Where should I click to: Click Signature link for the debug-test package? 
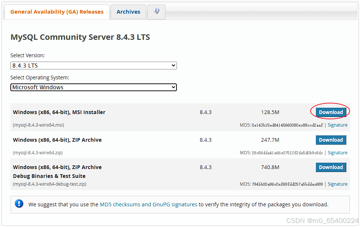coord(337,184)
